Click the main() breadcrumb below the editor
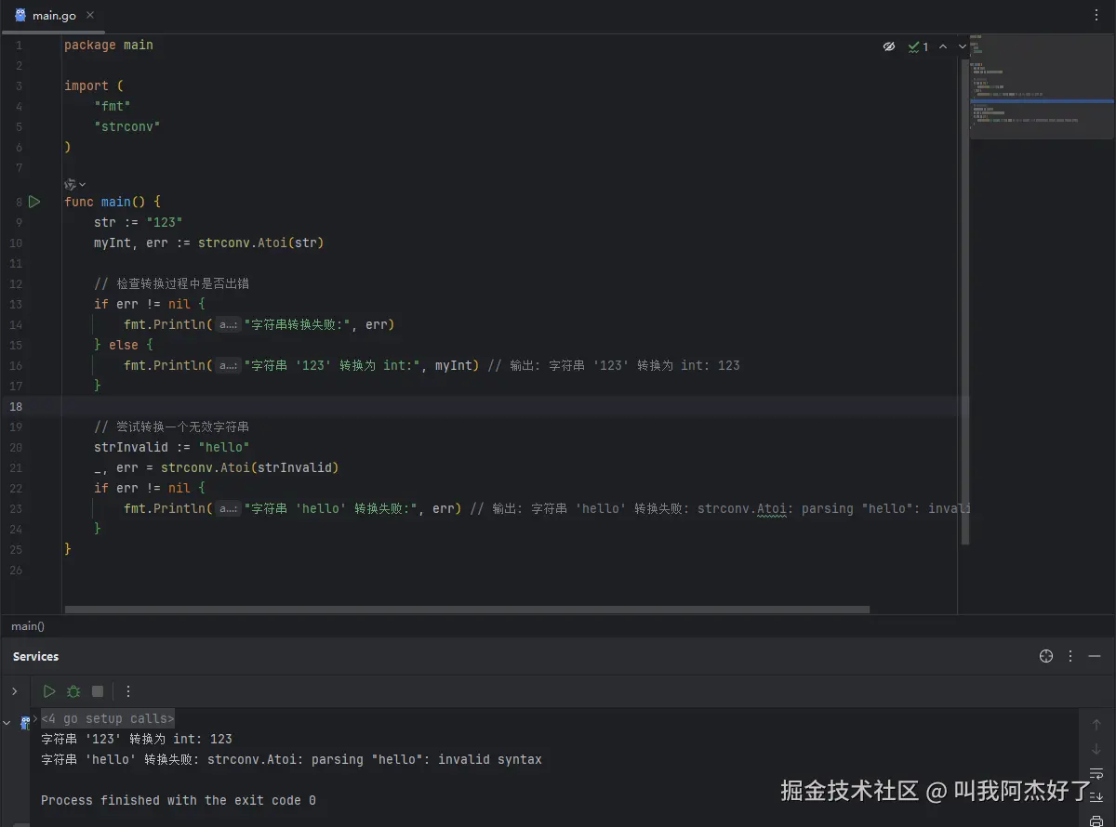This screenshot has height=827, width=1116. coord(28,626)
